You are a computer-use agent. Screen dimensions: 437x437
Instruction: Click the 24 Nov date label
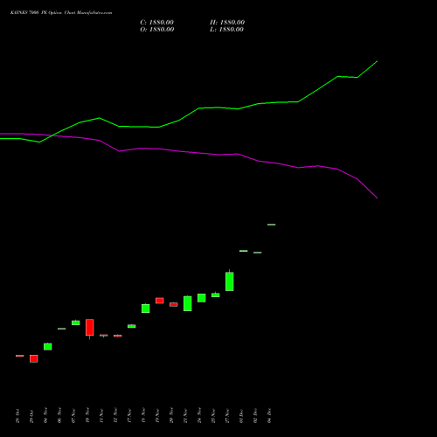coord(199,415)
